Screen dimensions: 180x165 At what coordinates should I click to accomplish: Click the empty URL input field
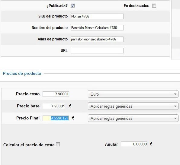click(97, 51)
